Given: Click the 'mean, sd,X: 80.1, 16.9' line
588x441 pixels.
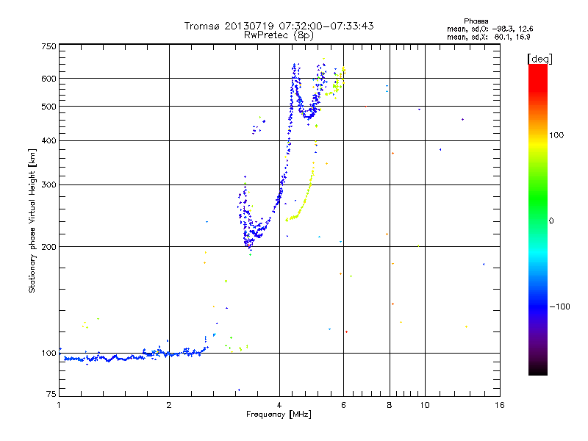Looking at the screenshot, I should coord(488,37).
